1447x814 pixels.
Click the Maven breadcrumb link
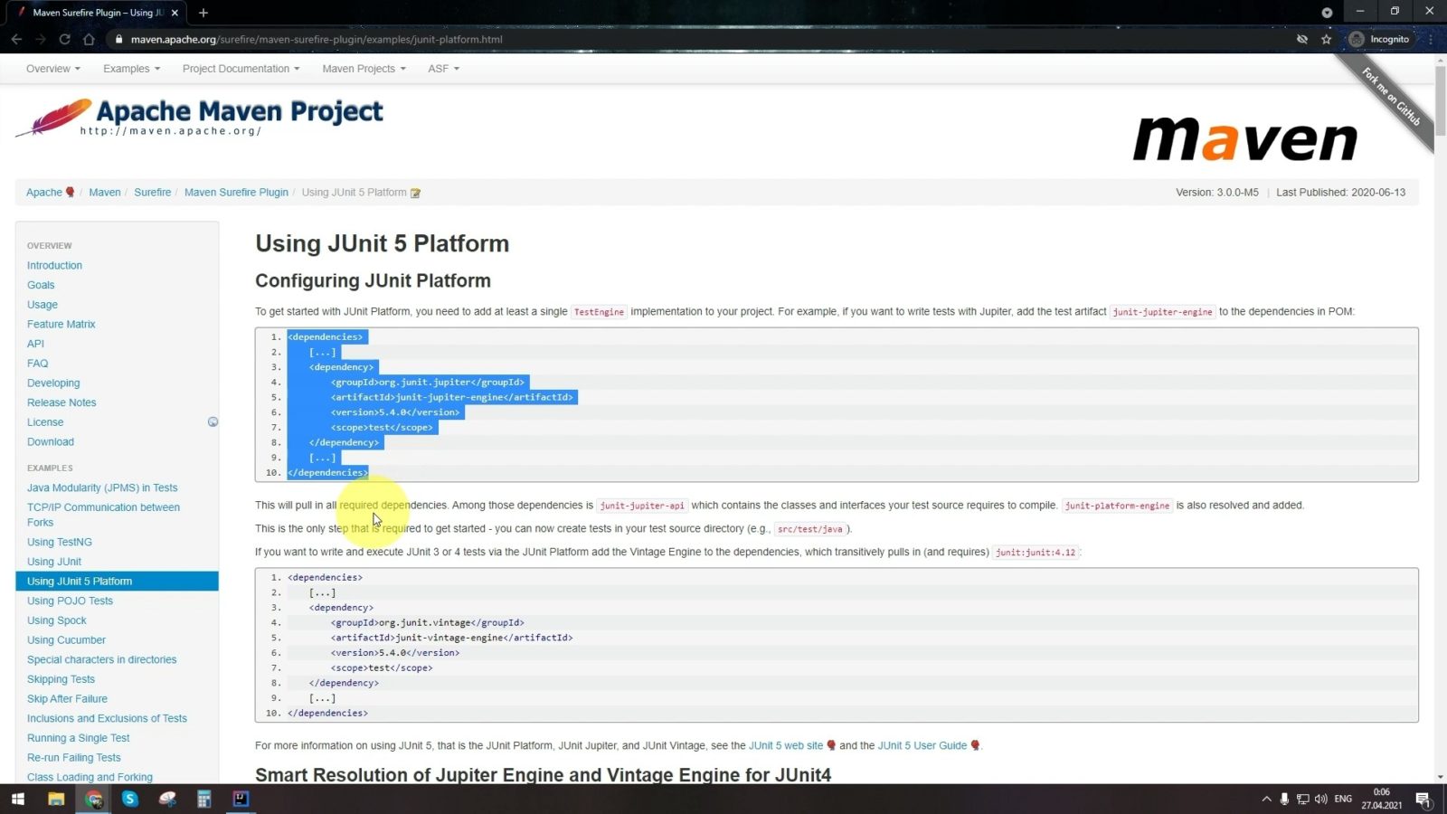pyautogui.click(x=105, y=193)
